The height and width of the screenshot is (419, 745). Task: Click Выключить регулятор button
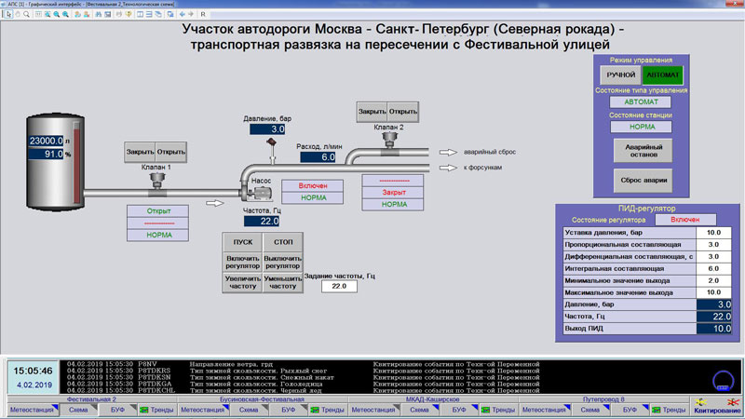pos(283,263)
